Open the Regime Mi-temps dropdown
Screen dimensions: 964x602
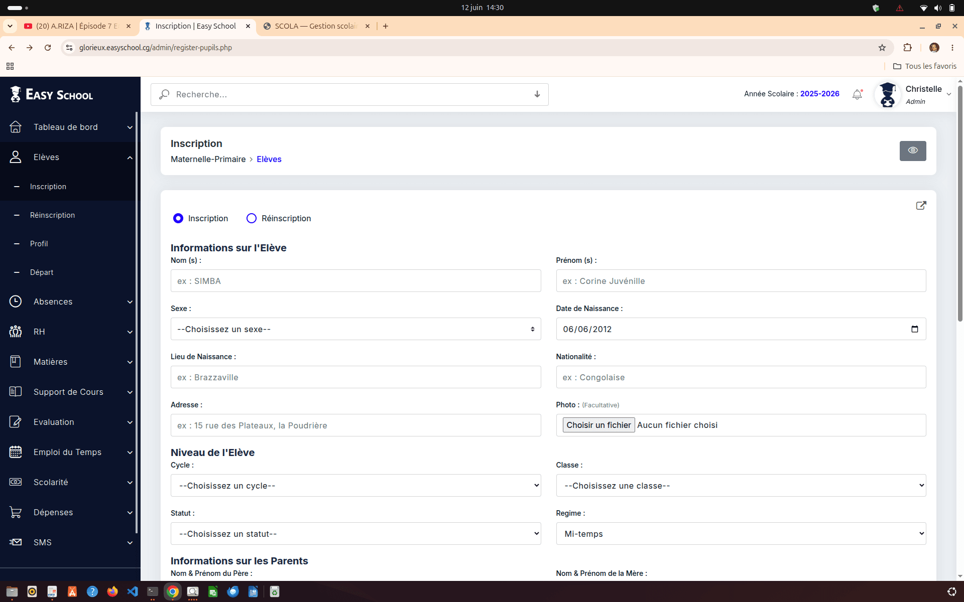point(741,534)
